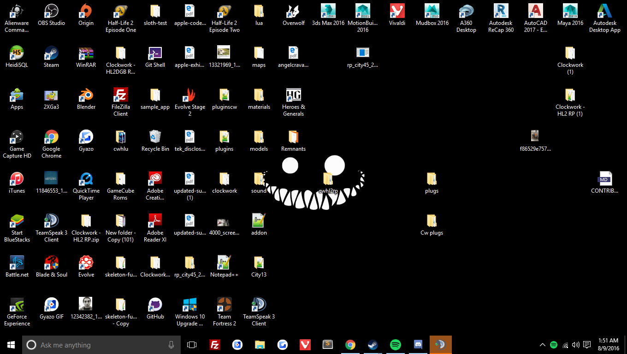This screenshot has width=627, height=354.
Task: Select the AutoCAD 2017 shortcut
Action: [535, 18]
